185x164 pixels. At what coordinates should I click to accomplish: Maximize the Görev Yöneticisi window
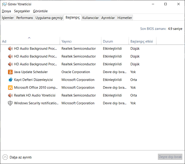point(165,4)
